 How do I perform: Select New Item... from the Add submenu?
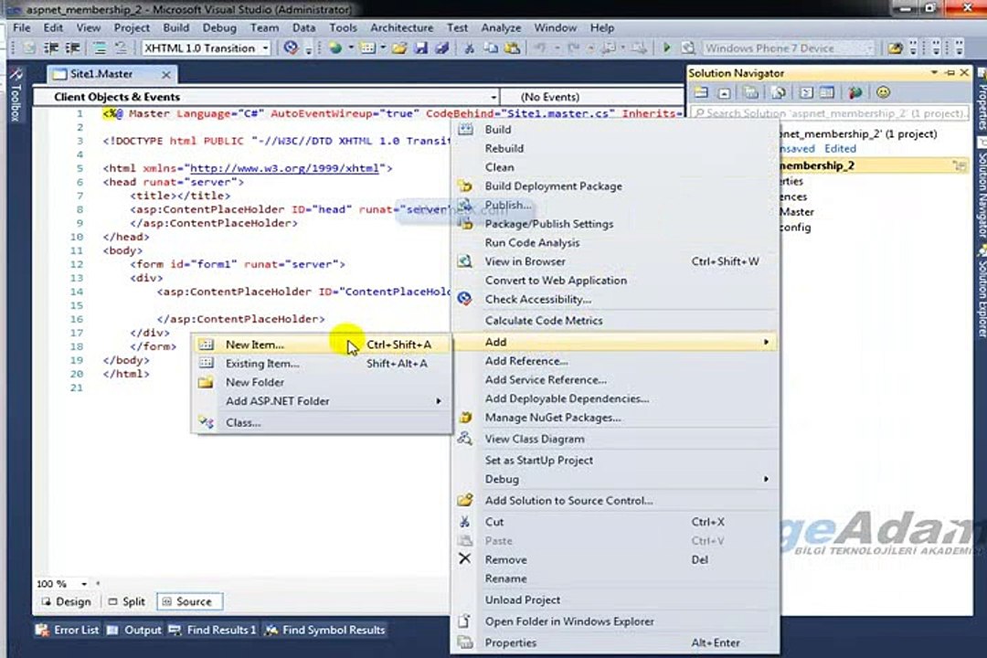coord(322,345)
